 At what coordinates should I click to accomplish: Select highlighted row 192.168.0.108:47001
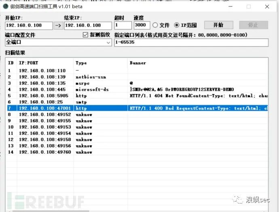coord(137,108)
